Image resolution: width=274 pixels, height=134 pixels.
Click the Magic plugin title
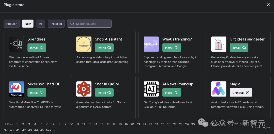point(235,84)
